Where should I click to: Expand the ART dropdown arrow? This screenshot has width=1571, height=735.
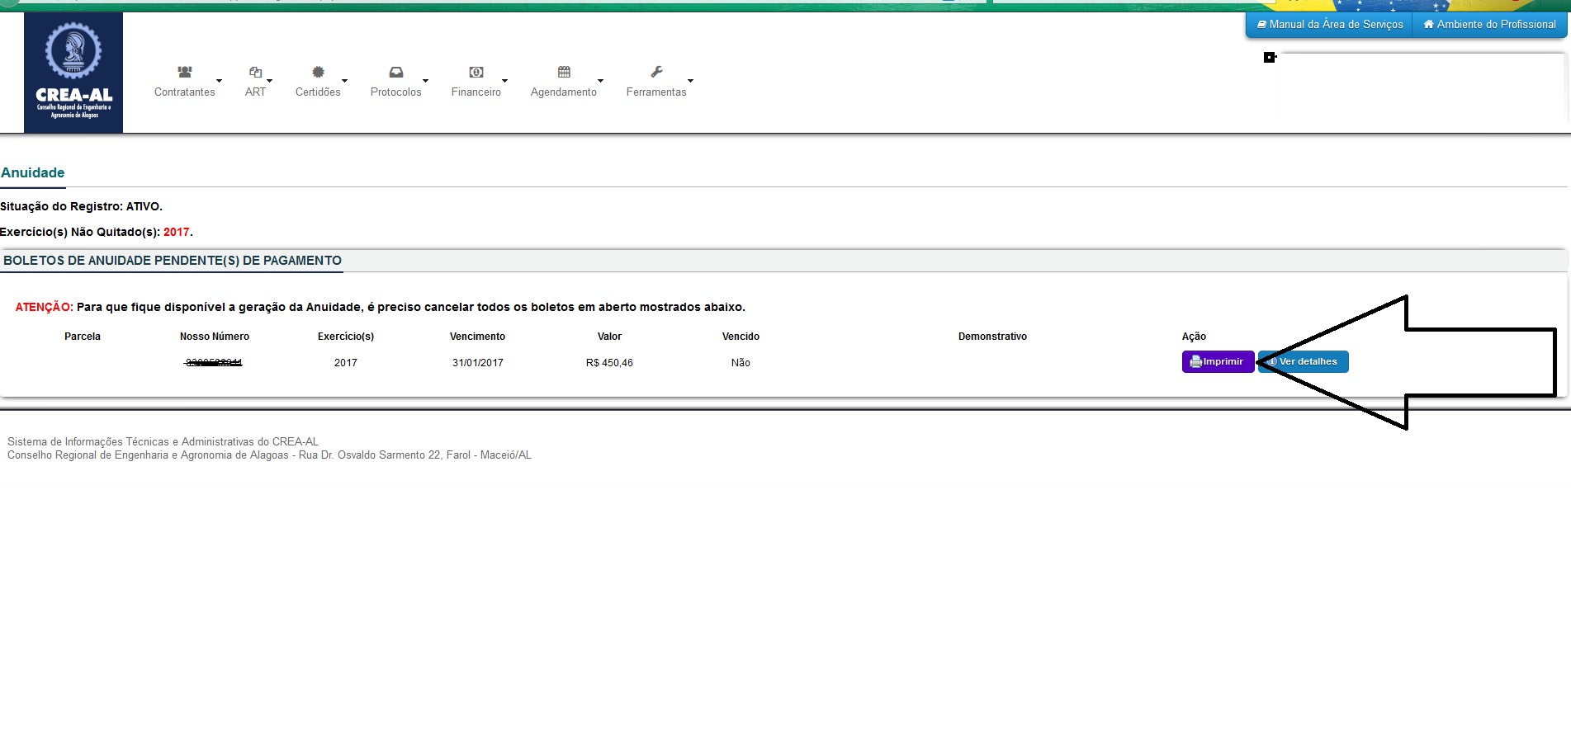tap(269, 81)
